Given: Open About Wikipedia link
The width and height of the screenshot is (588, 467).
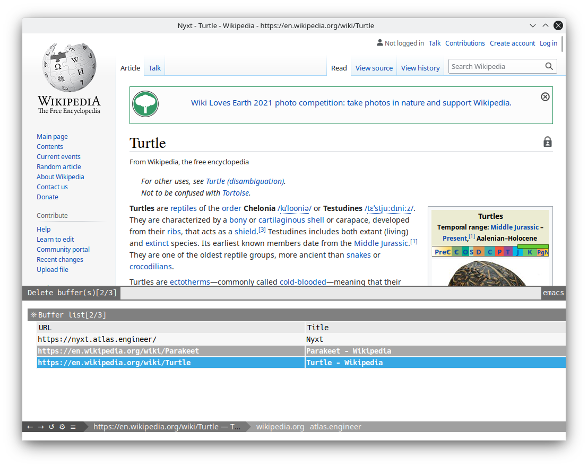Looking at the screenshot, I should (60, 177).
